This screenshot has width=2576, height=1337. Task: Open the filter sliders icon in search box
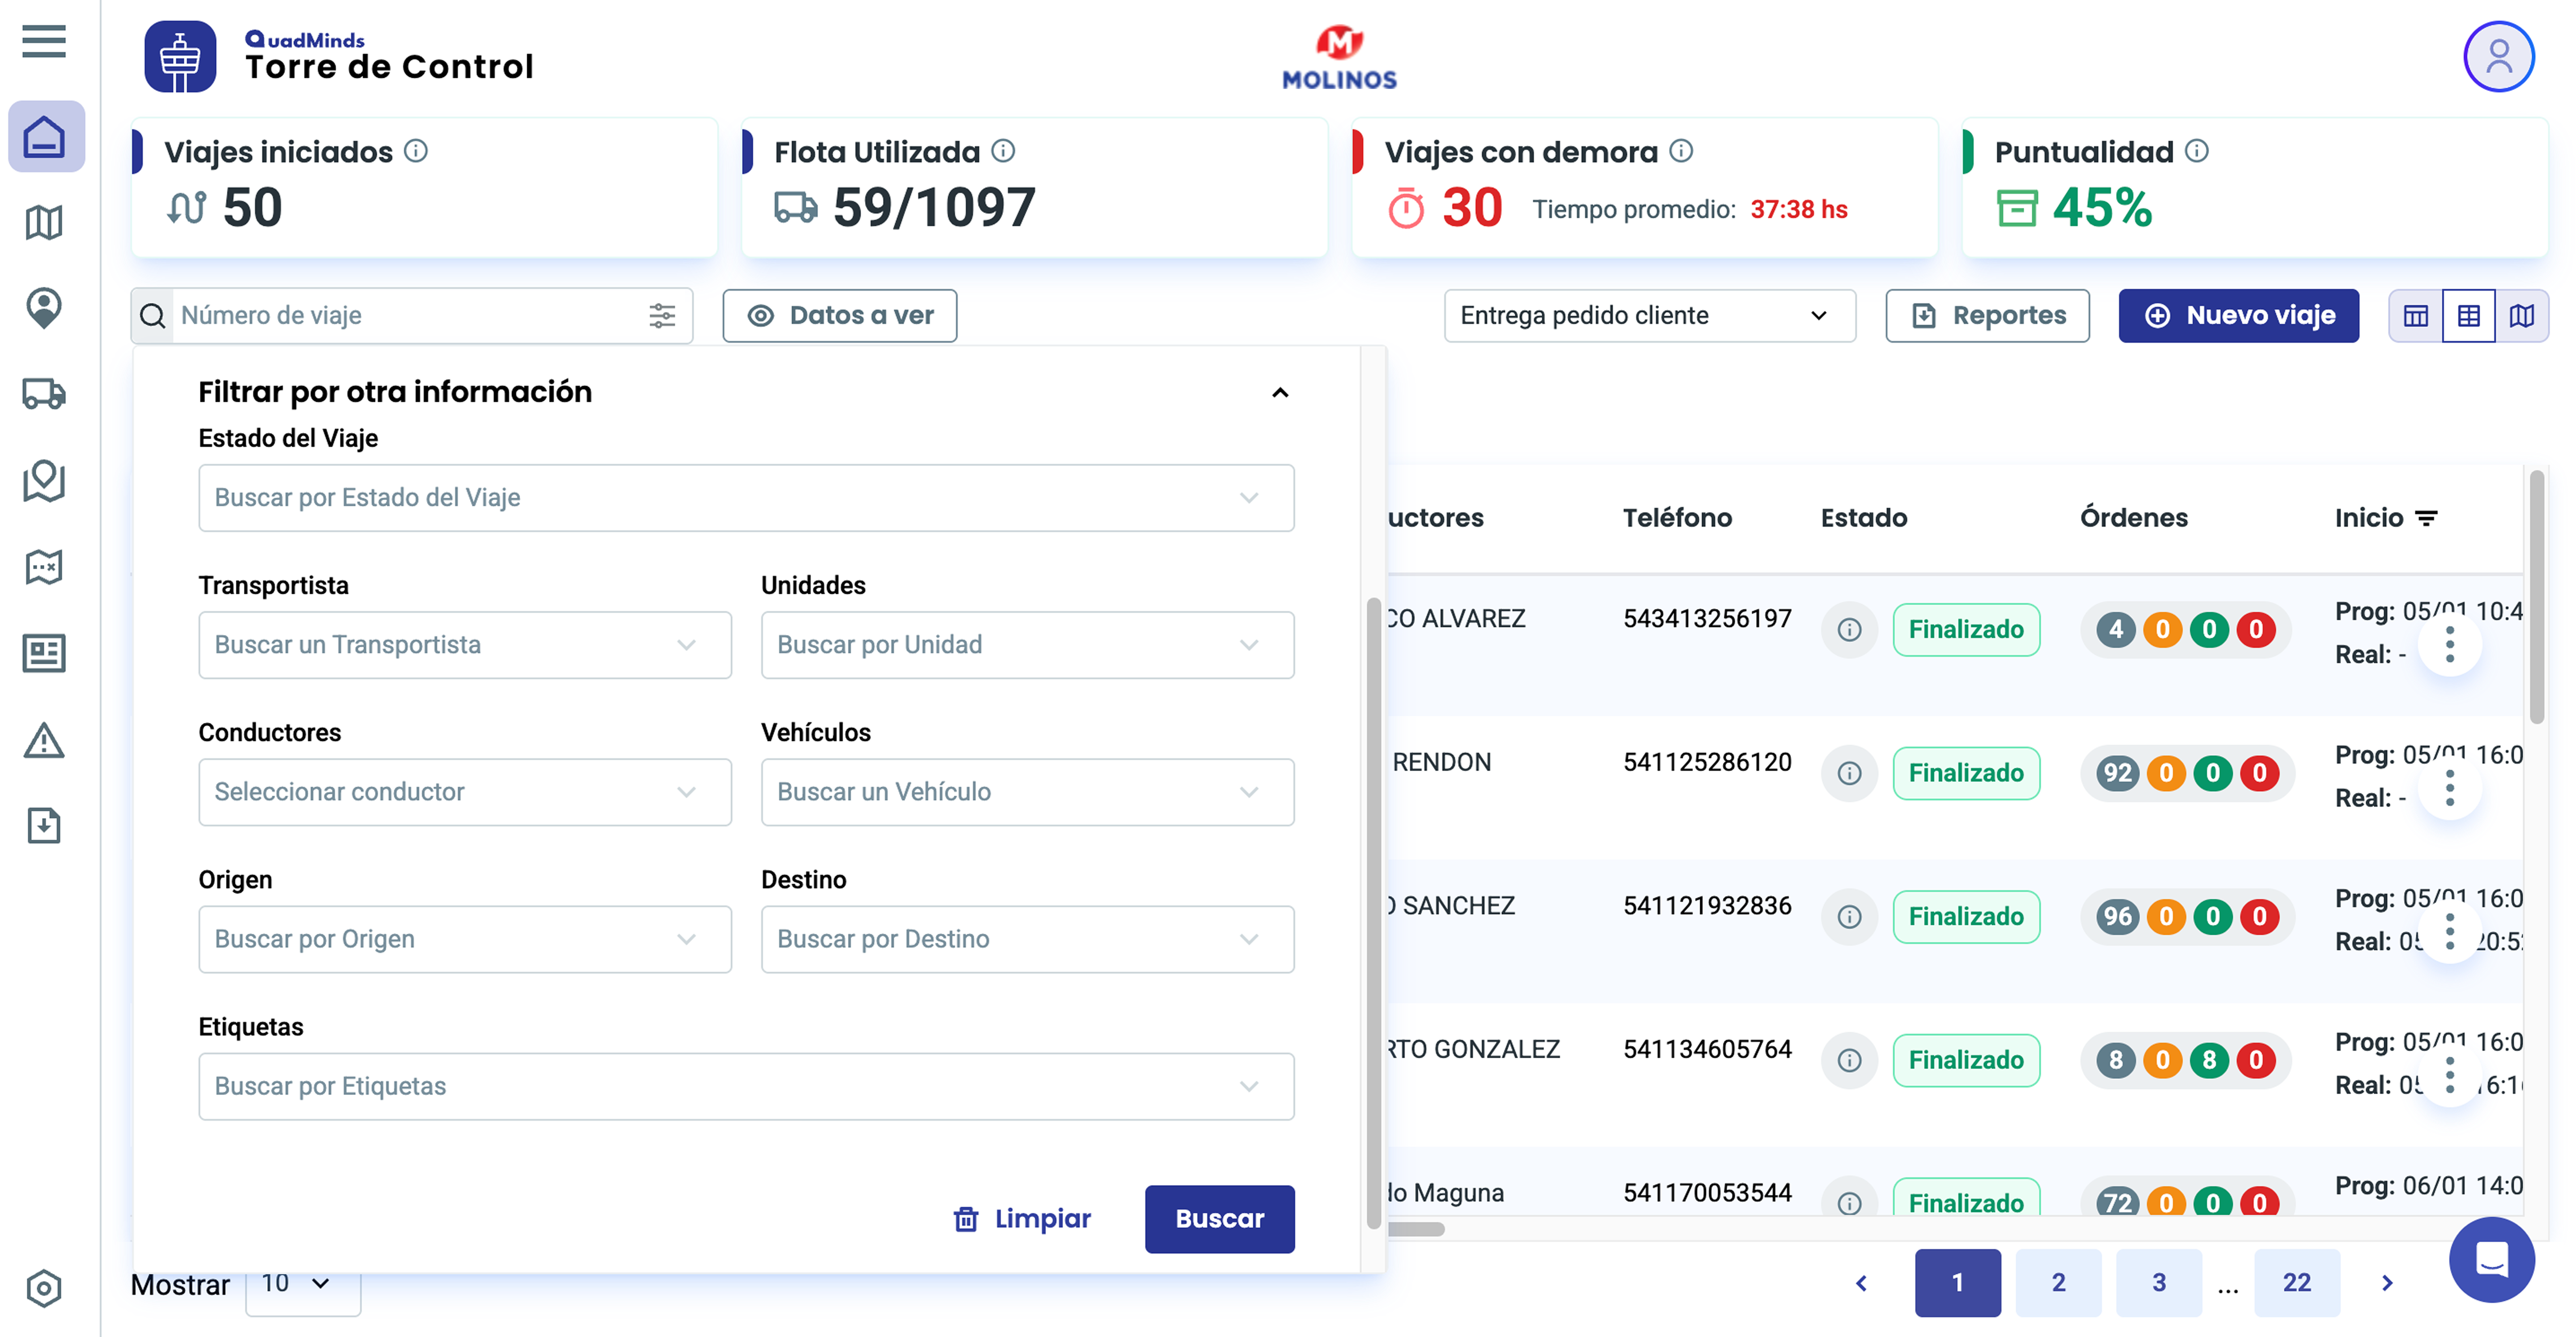pos(662,316)
